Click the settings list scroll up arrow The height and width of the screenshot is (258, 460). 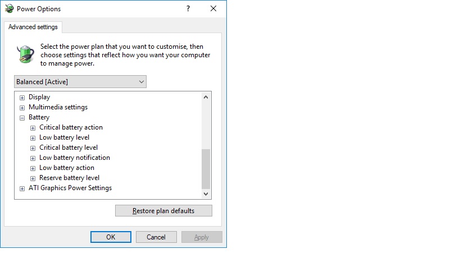coord(206,97)
